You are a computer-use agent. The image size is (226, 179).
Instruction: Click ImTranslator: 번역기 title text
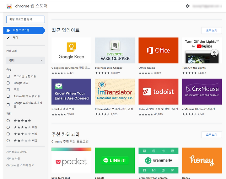click(x=114, y=109)
